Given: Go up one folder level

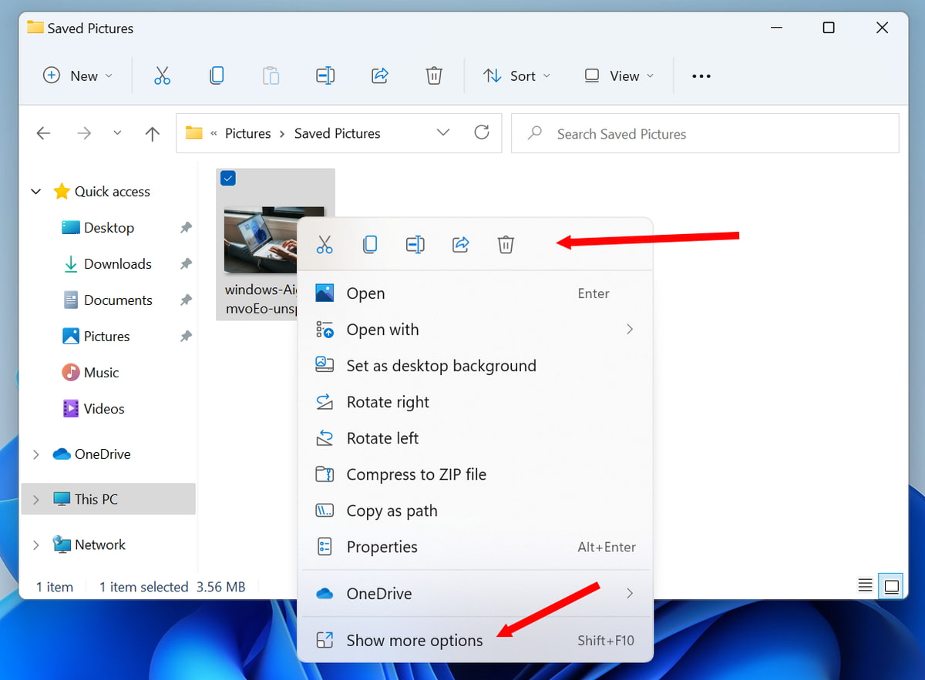Looking at the screenshot, I should pyautogui.click(x=153, y=133).
